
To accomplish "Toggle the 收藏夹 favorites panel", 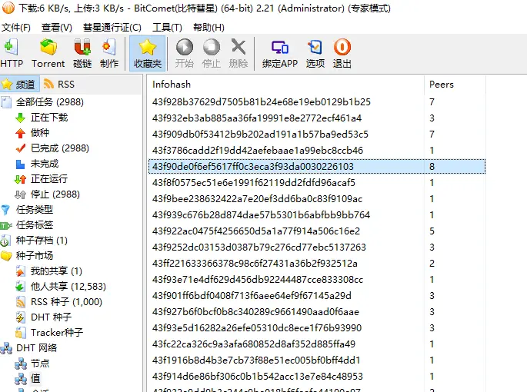I will coord(148,53).
